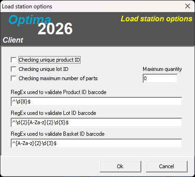Confirm settings with the Ok button
195x177 pixels.
(120, 166)
